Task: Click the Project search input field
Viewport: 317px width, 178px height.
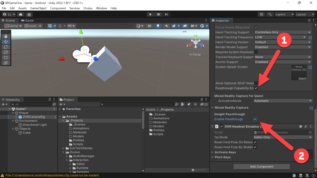Action: tap(137, 104)
